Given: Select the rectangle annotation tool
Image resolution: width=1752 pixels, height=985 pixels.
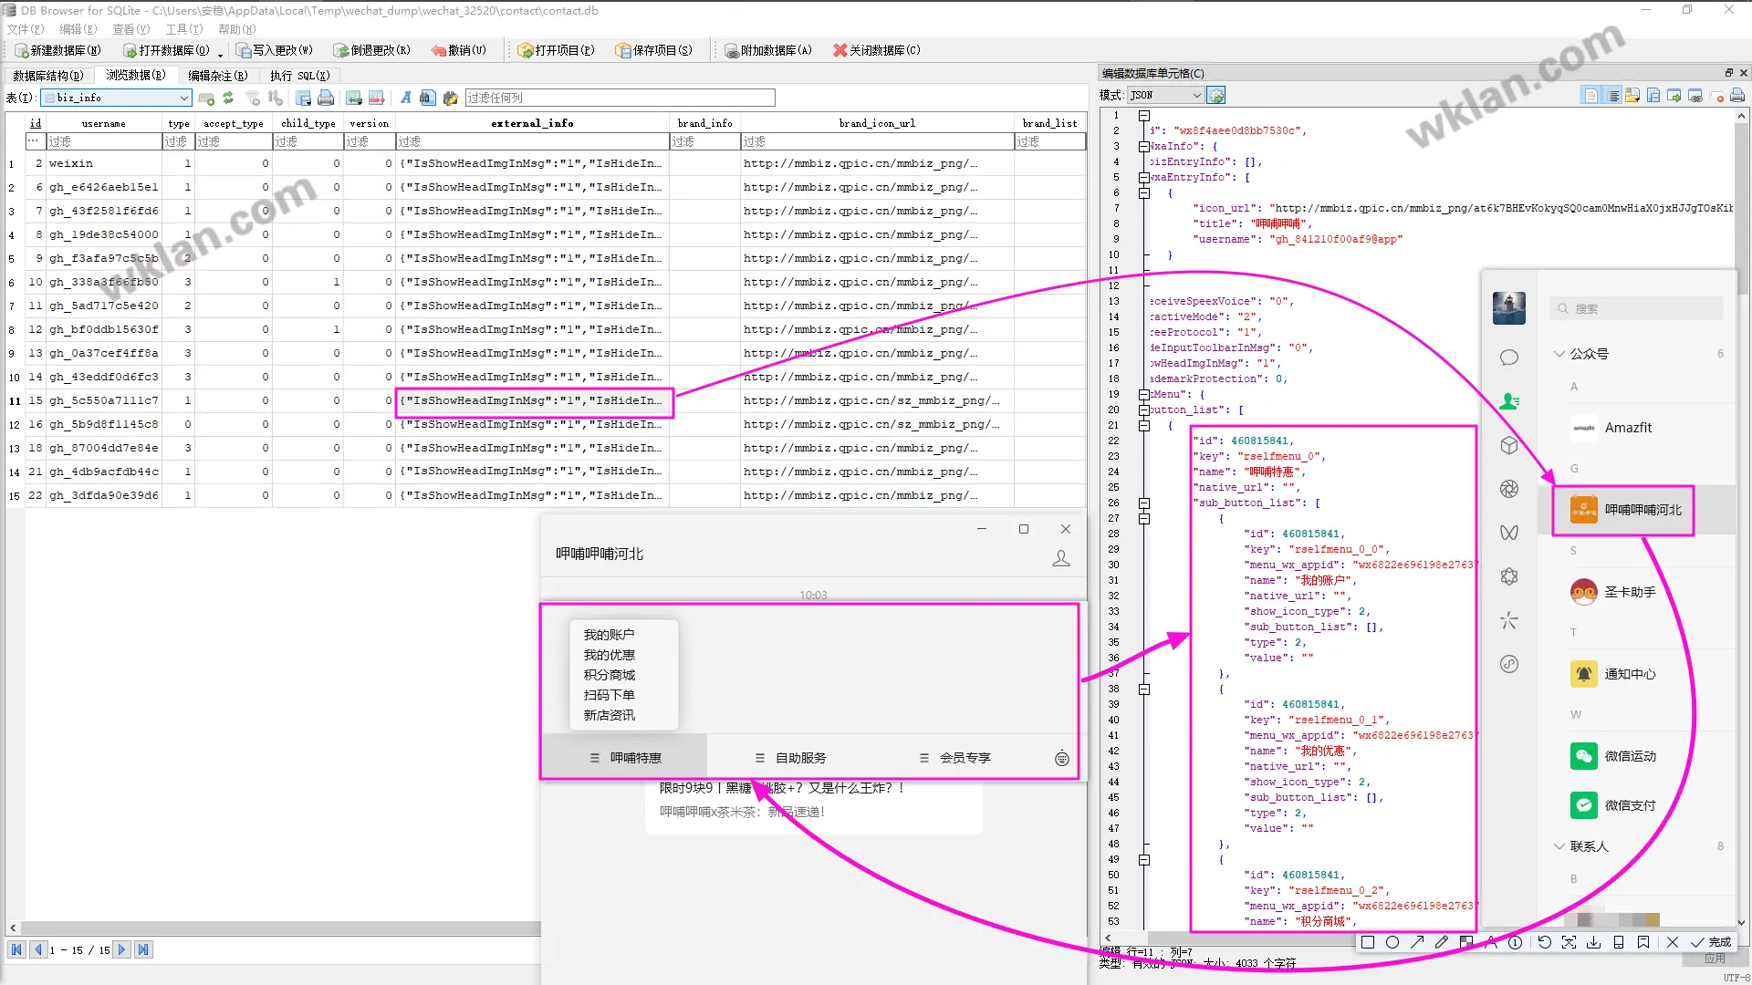Looking at the screenshot, I should pos(1367,942).
